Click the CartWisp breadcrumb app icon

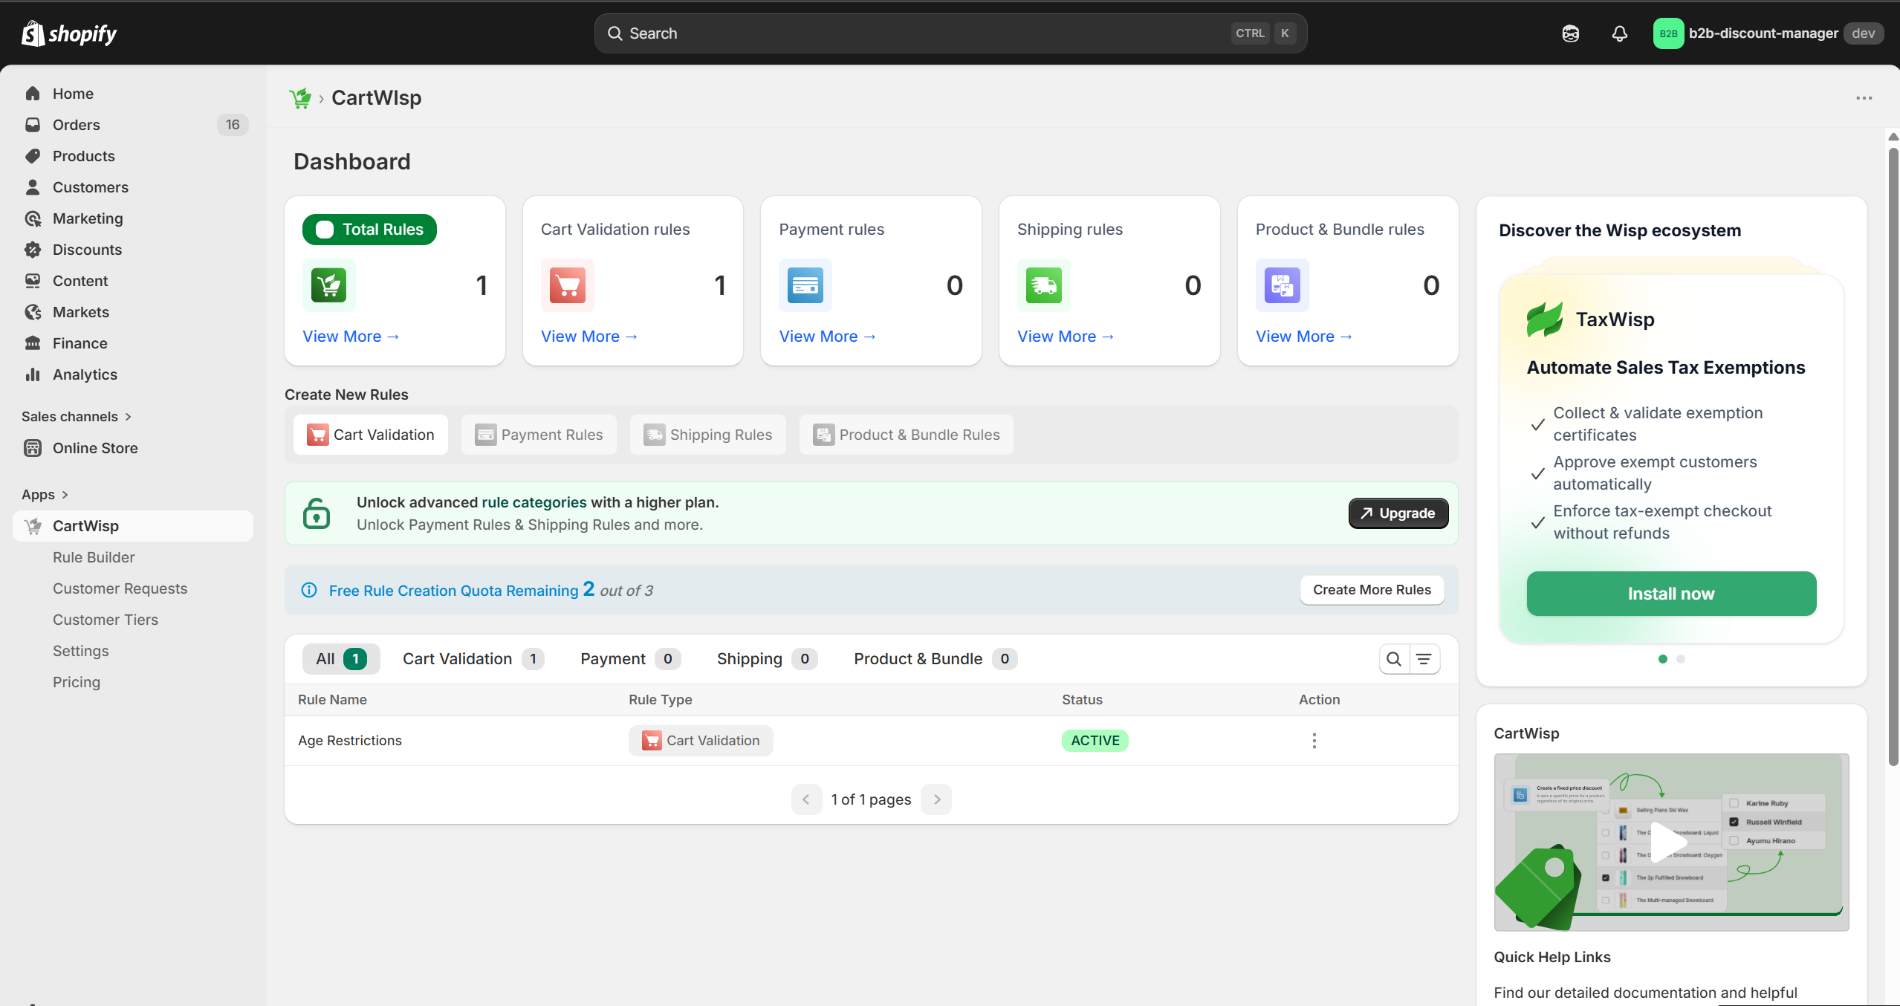[301, 98]
